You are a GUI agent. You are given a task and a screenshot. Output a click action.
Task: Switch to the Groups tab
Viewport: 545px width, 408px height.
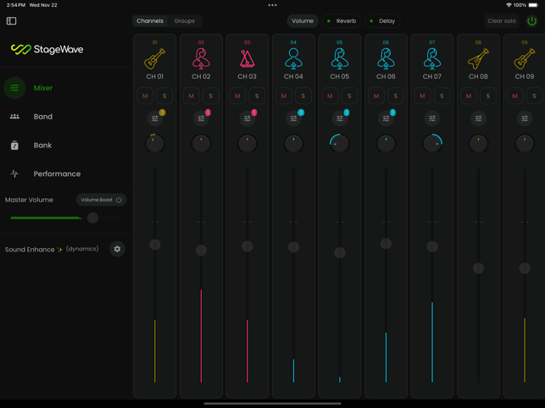point(184,21)
